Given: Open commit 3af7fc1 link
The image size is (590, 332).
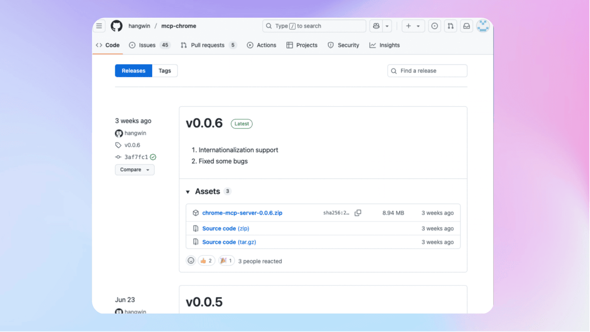Looking at the screenshot, I should click(x=136, y=157).
